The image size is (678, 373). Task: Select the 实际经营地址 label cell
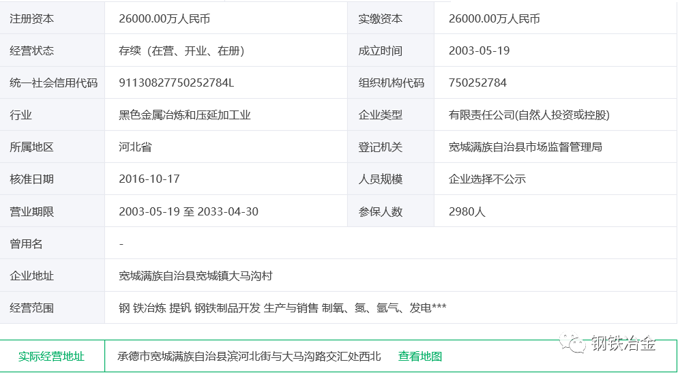click(52, 356)
